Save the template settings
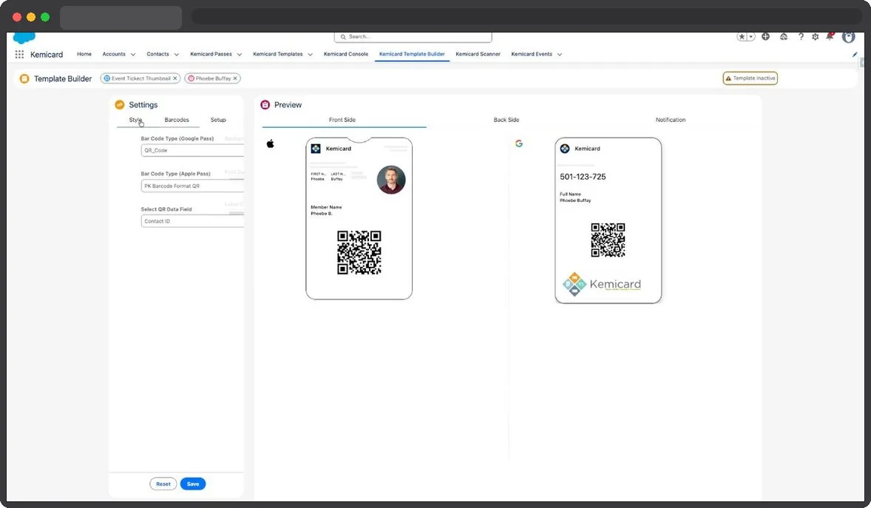Image resolution: width=871 pixels, height=508 pixels. click(x=193, y=484)
